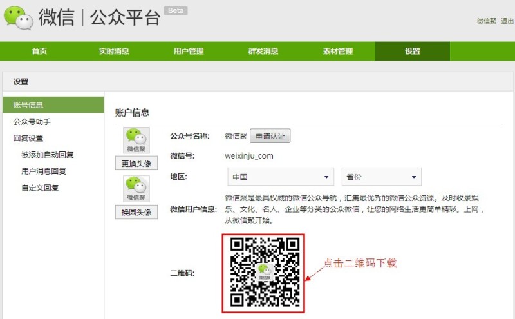Click the weixinju_com WeChat ID text
Image resolution: width=515 pixels, height=319 pixels.
click(x=249, y=156)
